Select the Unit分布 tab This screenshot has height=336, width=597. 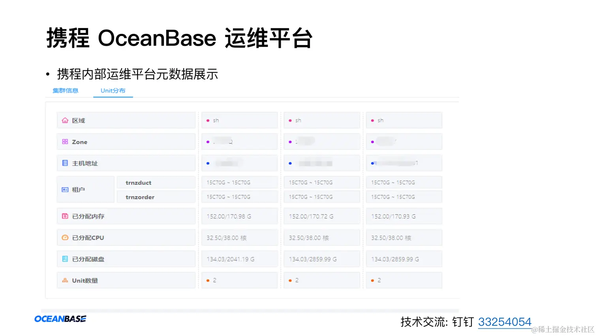[x=113, y=90]
